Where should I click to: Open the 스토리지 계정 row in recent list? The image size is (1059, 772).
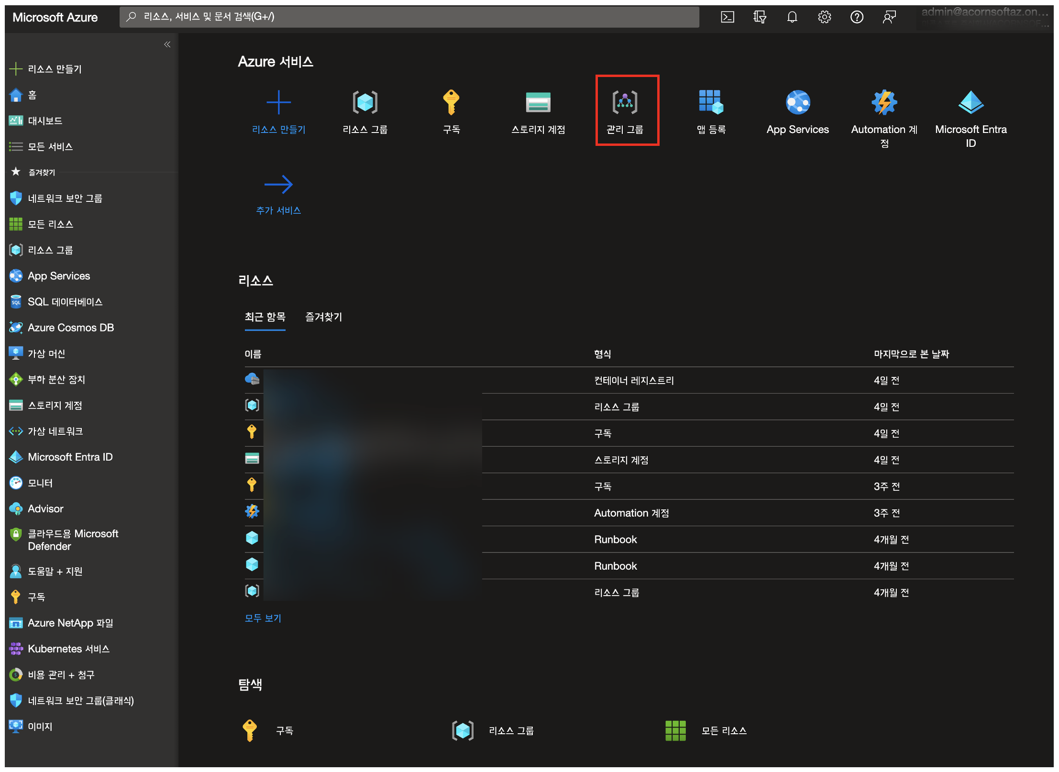point(629,460)
